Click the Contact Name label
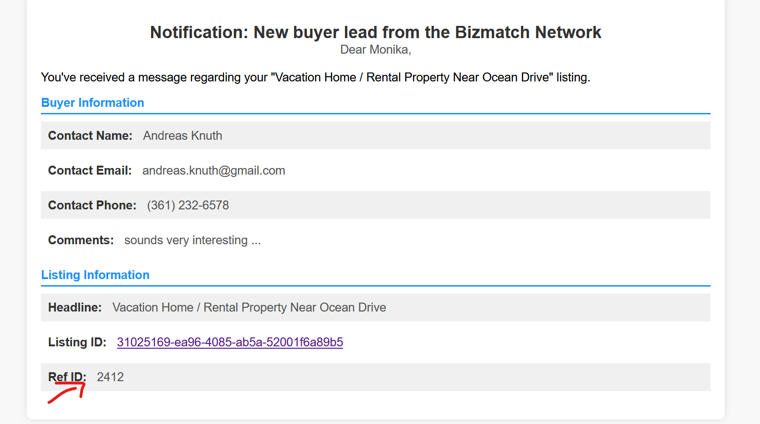This screenshot has width=760, height=424. tap(90, 136)
